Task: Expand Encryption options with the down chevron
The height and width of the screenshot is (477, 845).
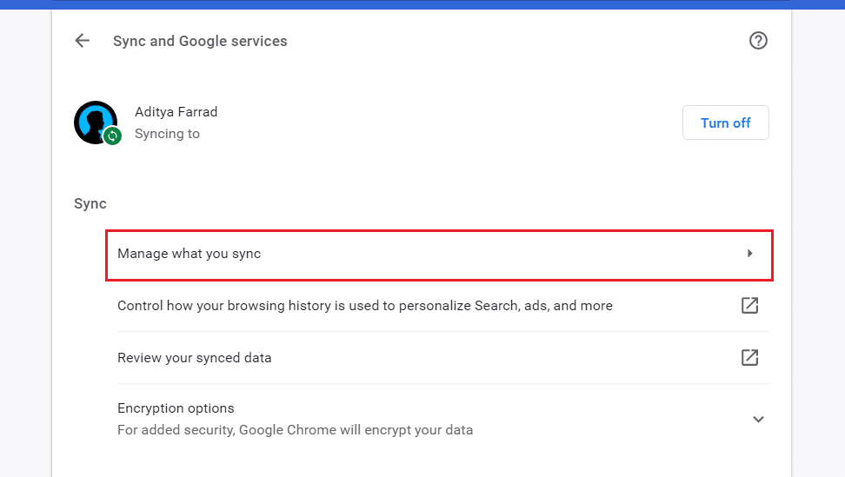Action: pos(758,419)
